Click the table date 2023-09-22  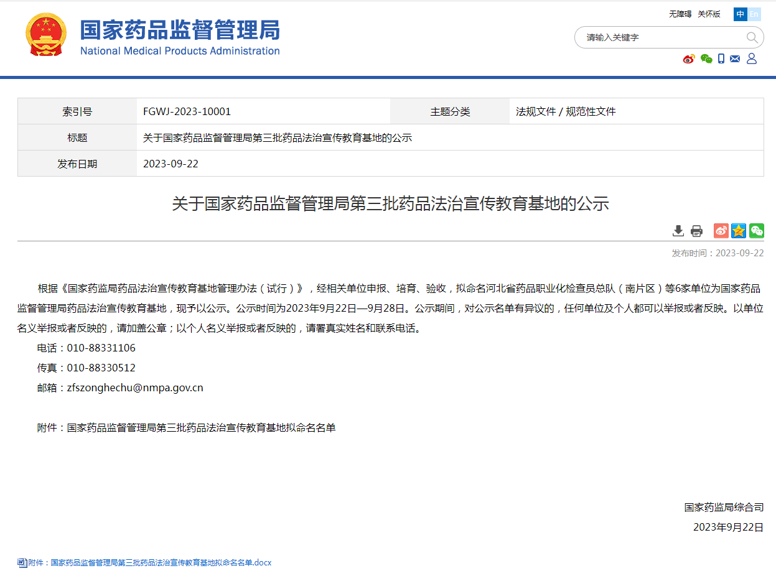pyautogui.click(x=171, y=164)
